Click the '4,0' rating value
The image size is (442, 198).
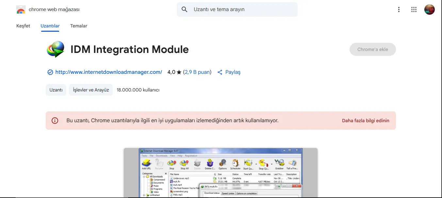click(x=171, y=72)
